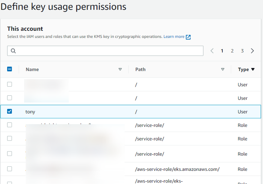
Task: Select the first service-role row checkbox
Action: tap(10, 125)
